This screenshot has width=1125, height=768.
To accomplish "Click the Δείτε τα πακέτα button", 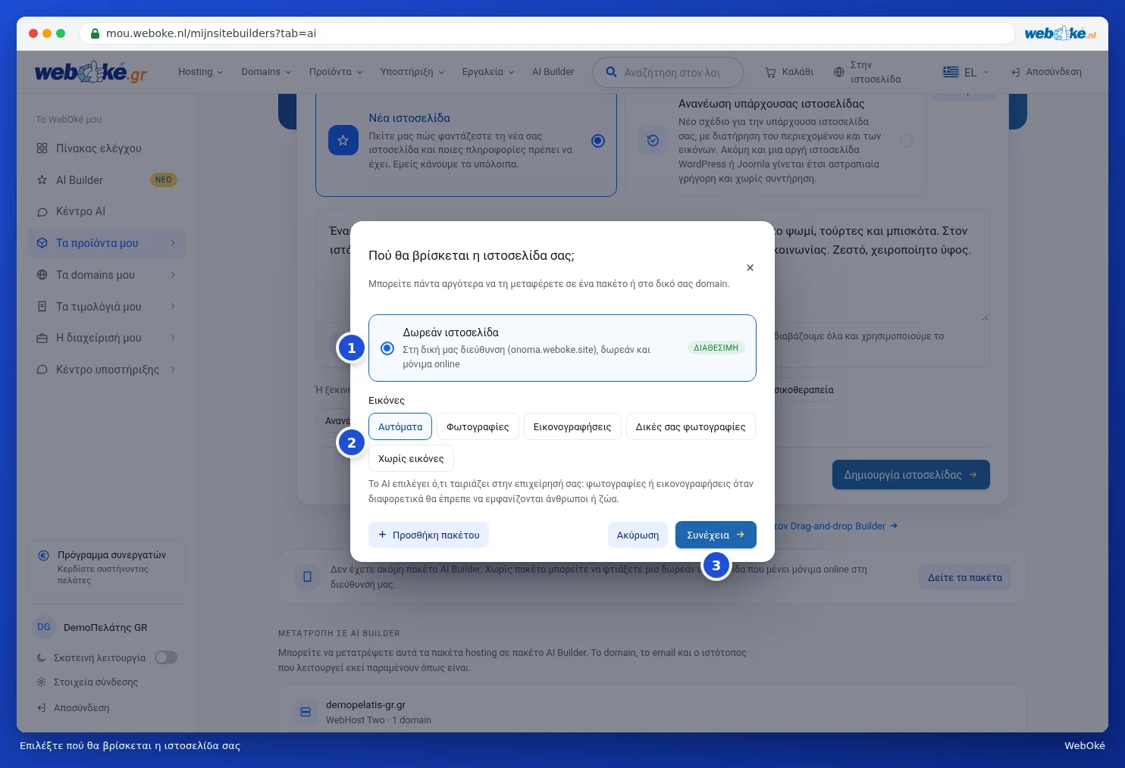I will coord(965,577).
